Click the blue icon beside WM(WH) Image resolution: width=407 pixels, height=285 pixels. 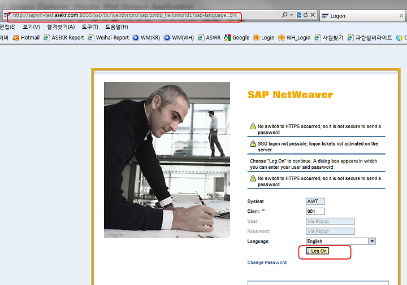click(x=167, y=38)
